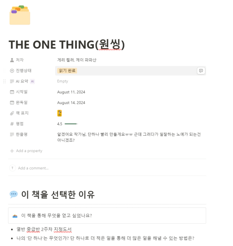
Task: Open the 읽기 완료 status dropdown
Action: coord(67,71)
